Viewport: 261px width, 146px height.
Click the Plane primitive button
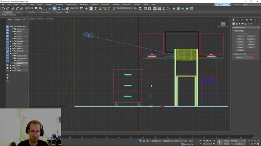coord(251,47)
